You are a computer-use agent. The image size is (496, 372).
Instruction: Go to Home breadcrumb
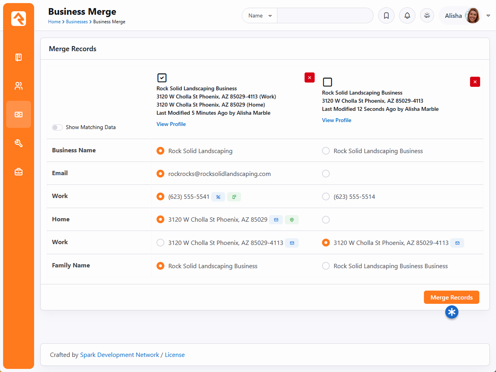coord(54,22)
